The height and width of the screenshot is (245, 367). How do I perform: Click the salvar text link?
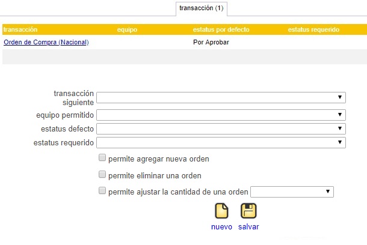tap(248, 227)
